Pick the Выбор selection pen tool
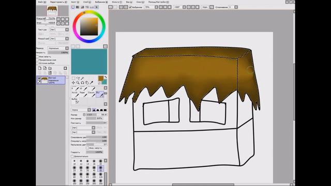 tap(75, 101)
